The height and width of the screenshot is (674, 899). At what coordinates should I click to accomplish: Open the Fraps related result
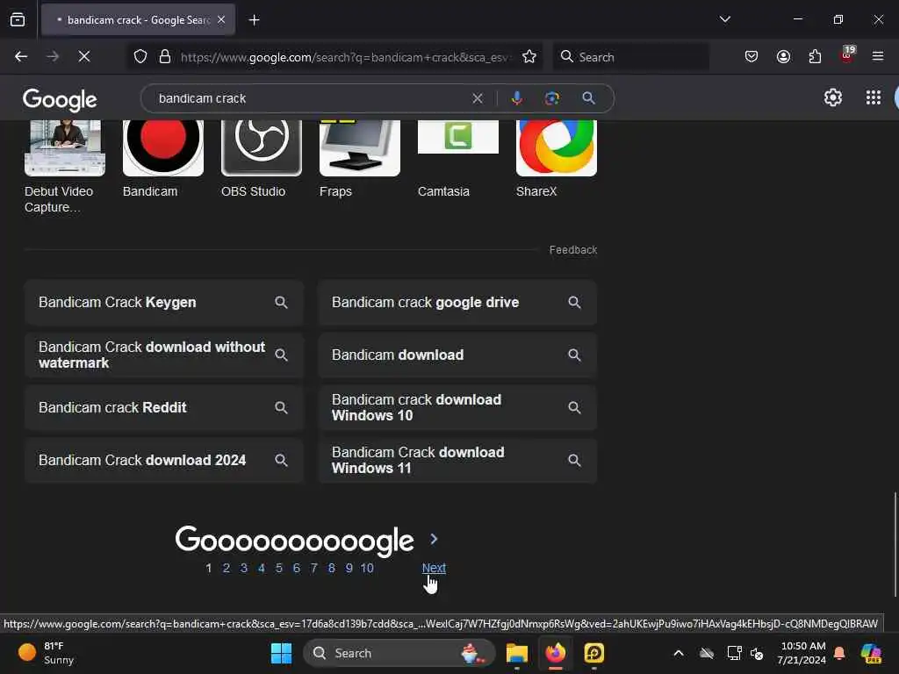(x=359, y=160)
